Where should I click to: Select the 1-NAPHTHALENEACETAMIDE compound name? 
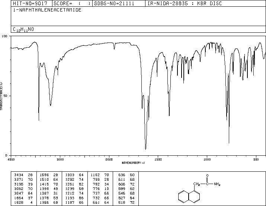(47, 10)
